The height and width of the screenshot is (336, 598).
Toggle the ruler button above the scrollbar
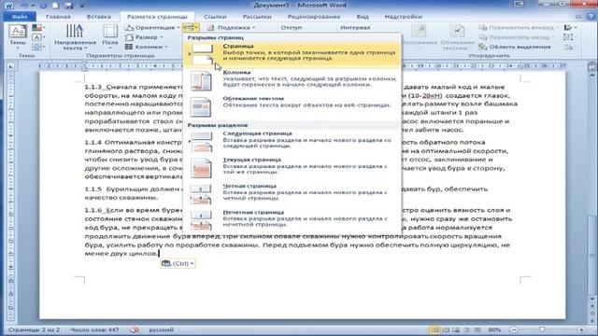(591, 66)
